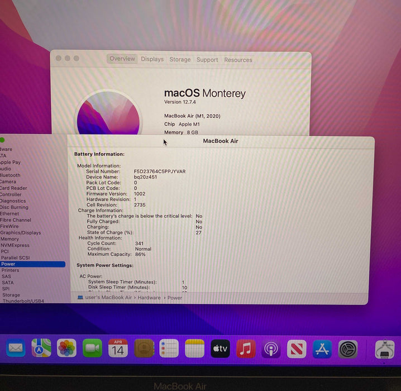Select Camera in the hardware list

click(8, 182)
